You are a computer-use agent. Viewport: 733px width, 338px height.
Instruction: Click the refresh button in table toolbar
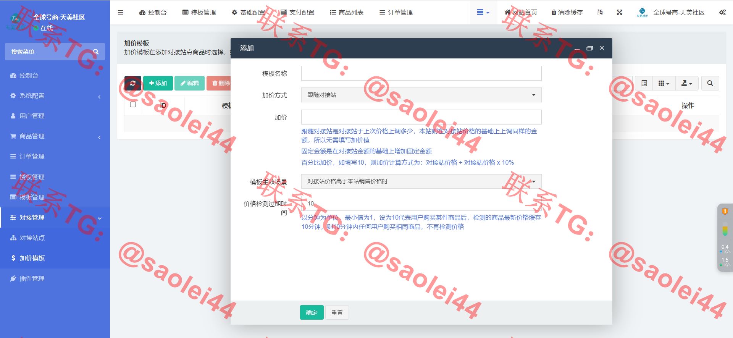pos(133,83)
